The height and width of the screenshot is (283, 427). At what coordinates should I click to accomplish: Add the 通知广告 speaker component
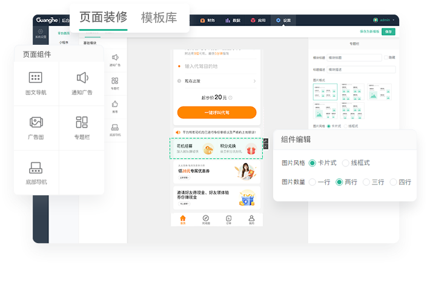[x=82, y=78]
